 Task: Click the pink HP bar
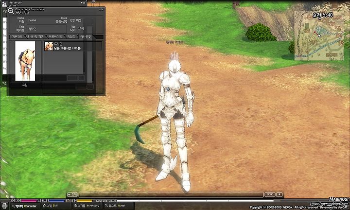pos(29,201)
